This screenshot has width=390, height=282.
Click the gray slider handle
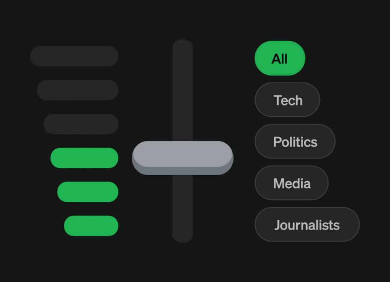click(x=182, y=157)
